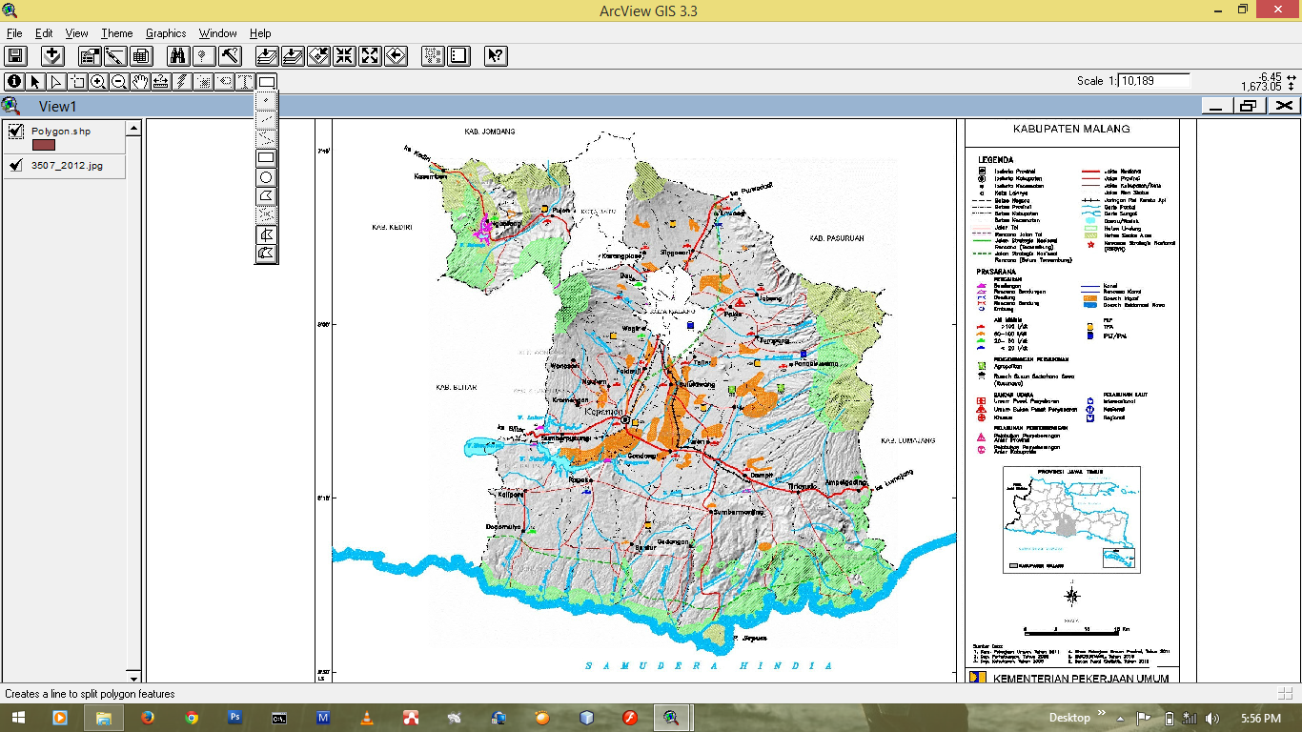
Task: Click the Save Project floppy disk button
Action: point(15,56)
